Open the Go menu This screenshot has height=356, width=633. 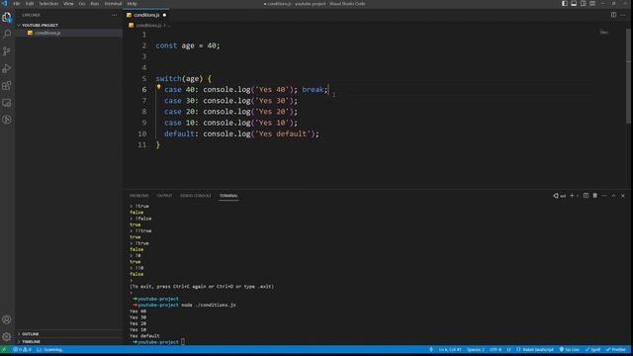[82, 4]
